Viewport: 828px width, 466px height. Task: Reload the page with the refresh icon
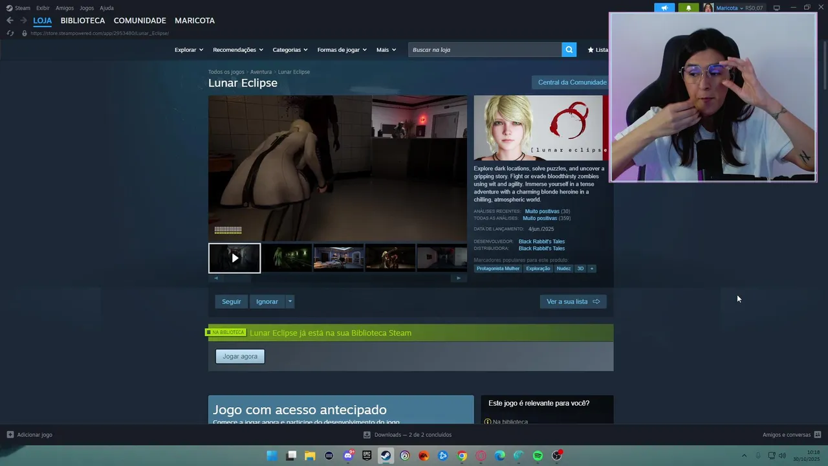10,33
